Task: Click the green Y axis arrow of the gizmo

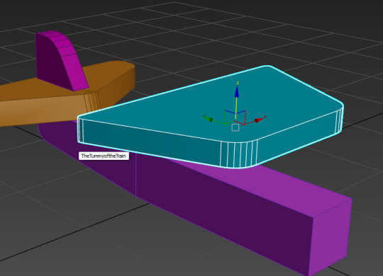Action: point(208,119)
